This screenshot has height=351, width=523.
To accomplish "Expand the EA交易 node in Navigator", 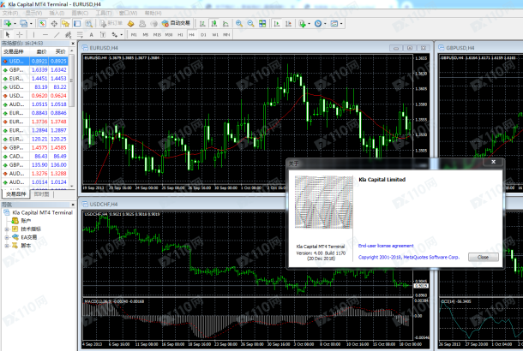I will click(6, 237).
